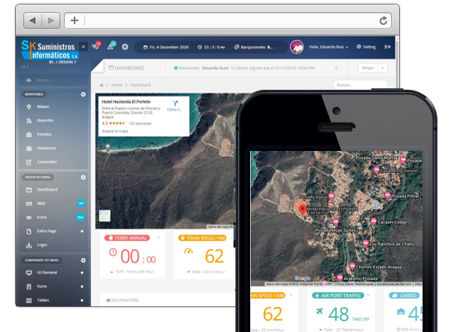Screen dimensions: 467x332
Task: Click the browser address bar field
Action: tap(227, 20)
